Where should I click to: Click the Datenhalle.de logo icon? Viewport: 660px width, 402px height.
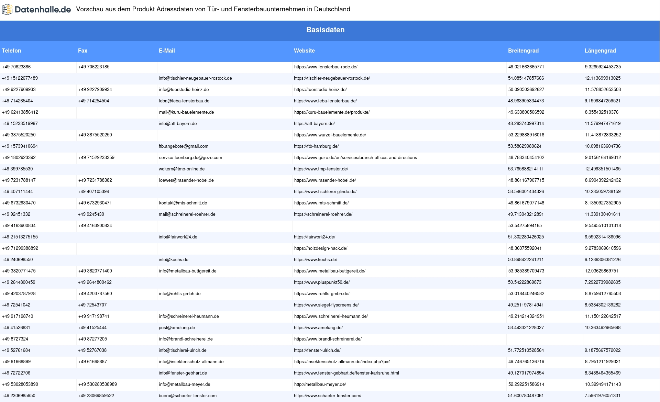point(7,10)
